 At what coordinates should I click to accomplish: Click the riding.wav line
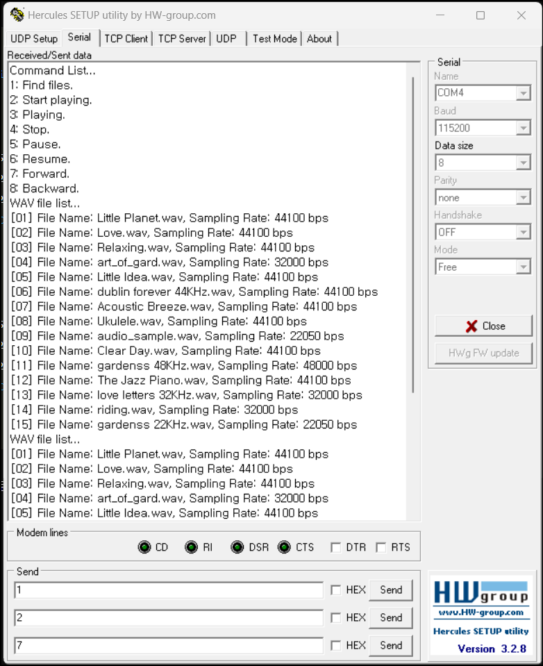[x=155, y=410]
